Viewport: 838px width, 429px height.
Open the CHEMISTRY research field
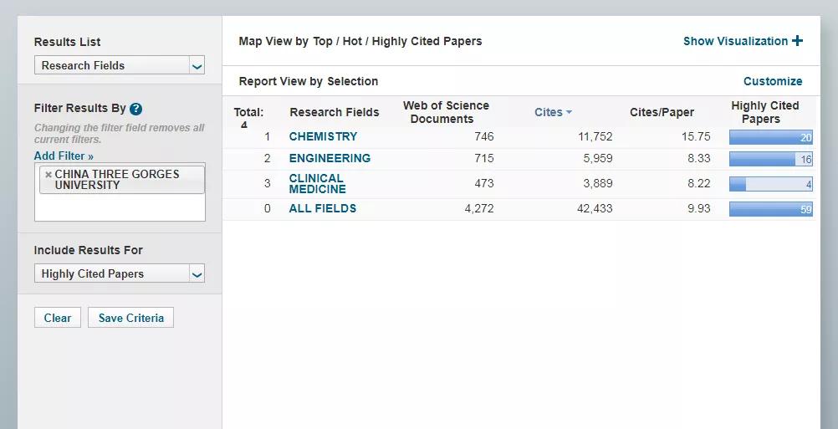click(x=323, y=136)
